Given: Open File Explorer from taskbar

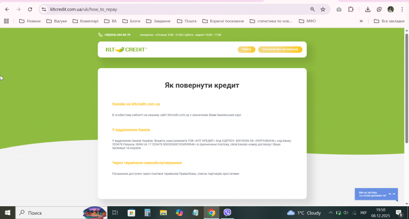Looking at the screenshot, I should 163,213.
